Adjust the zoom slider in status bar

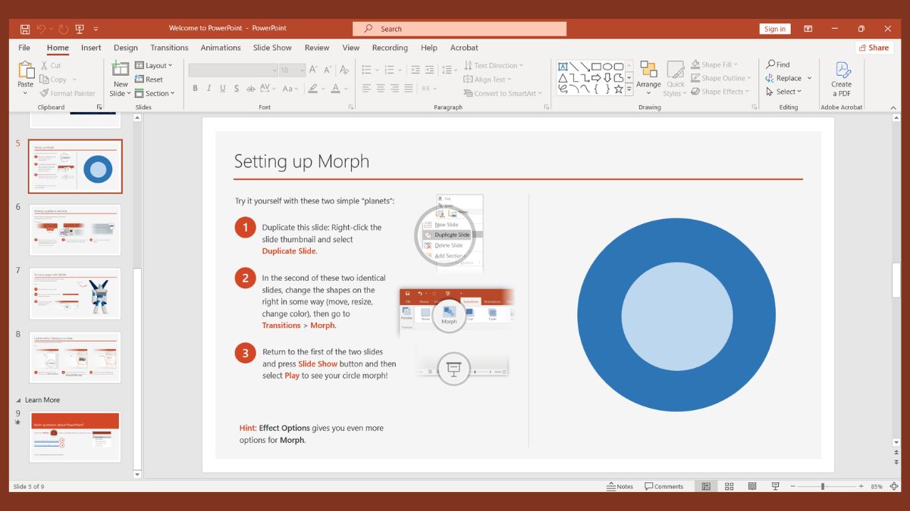coord(823,486)
